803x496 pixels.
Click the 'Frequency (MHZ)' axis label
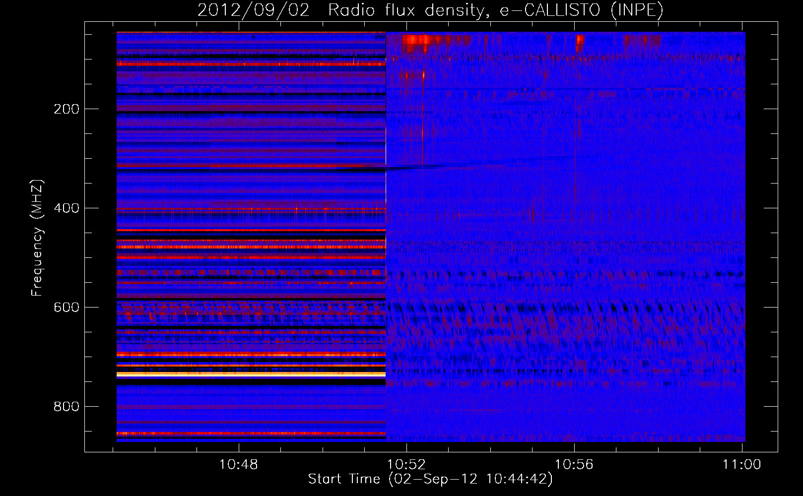point(37,238)
